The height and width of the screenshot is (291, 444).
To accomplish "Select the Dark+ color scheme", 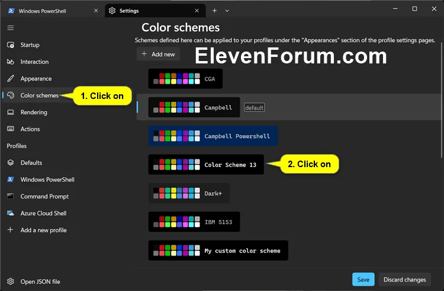I will (x=189, y=193).
